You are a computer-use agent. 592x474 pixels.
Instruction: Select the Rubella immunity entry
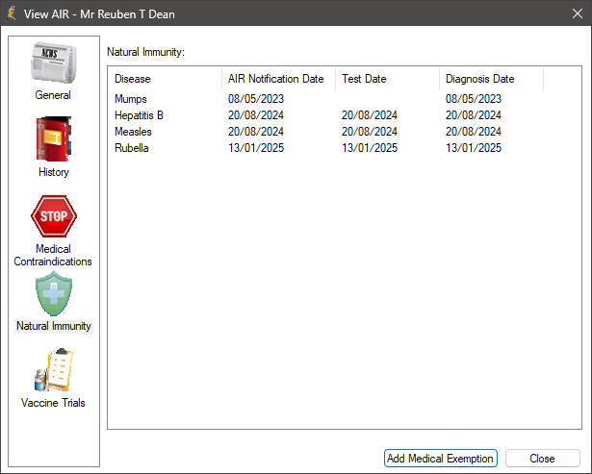coord(132,148)
